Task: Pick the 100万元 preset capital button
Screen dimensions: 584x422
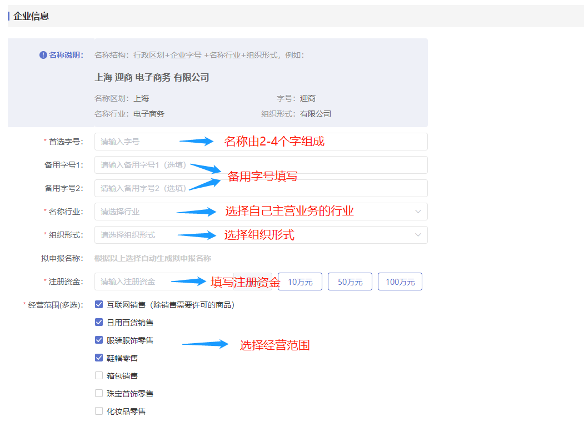Action: (400, 282)
